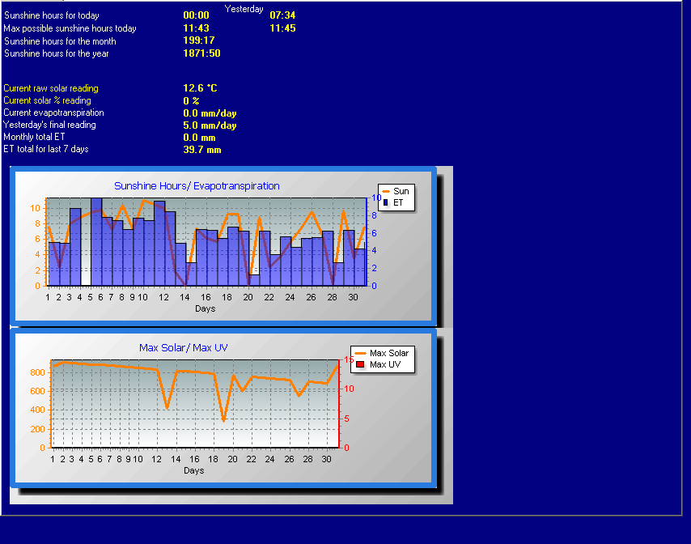The width and height of the screenshot is (691, 544).
Task: Click 'ET total for last 7 days' label
Action: tap(46, 149)
